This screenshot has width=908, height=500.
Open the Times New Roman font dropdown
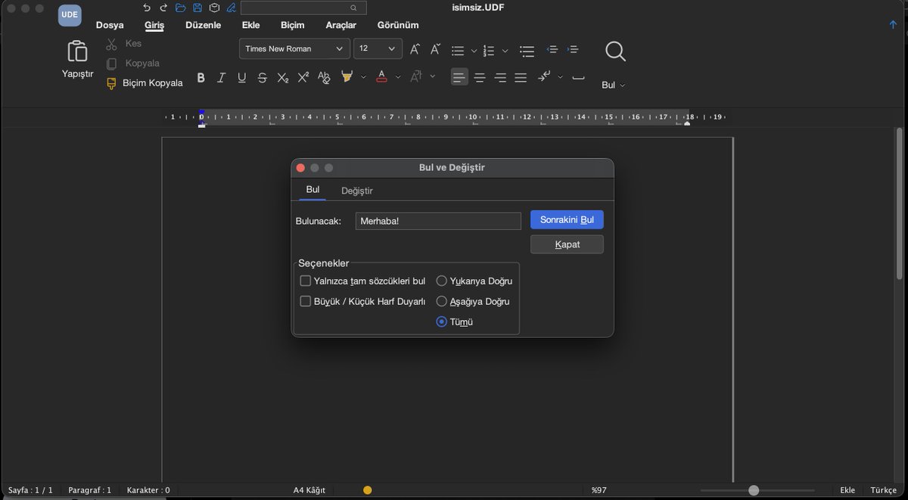[x=294, y=48]
